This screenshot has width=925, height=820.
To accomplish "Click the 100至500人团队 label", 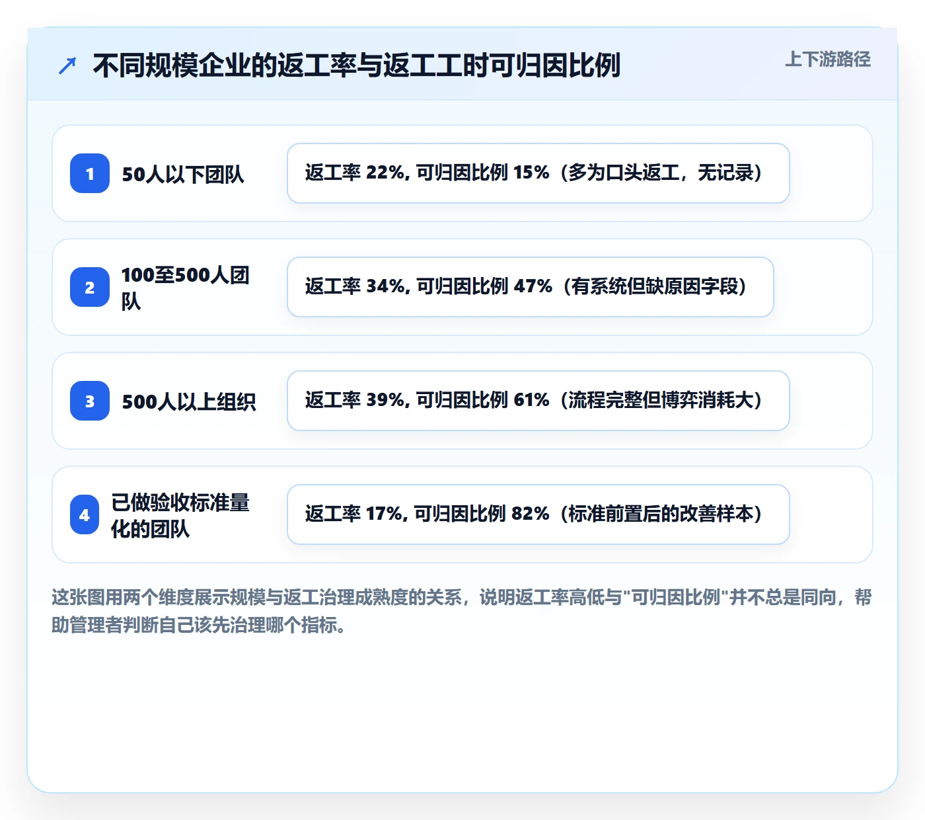I will tap(186, 288).
